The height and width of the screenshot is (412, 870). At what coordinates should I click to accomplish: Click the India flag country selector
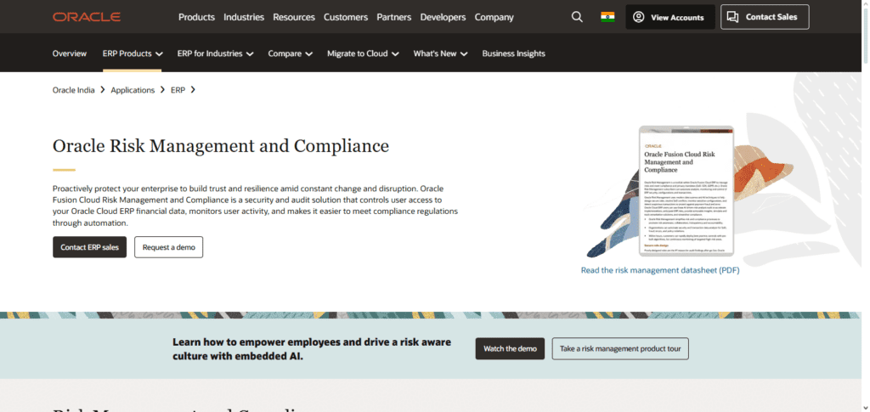607,17
